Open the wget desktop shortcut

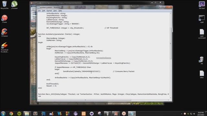[202, 19]
